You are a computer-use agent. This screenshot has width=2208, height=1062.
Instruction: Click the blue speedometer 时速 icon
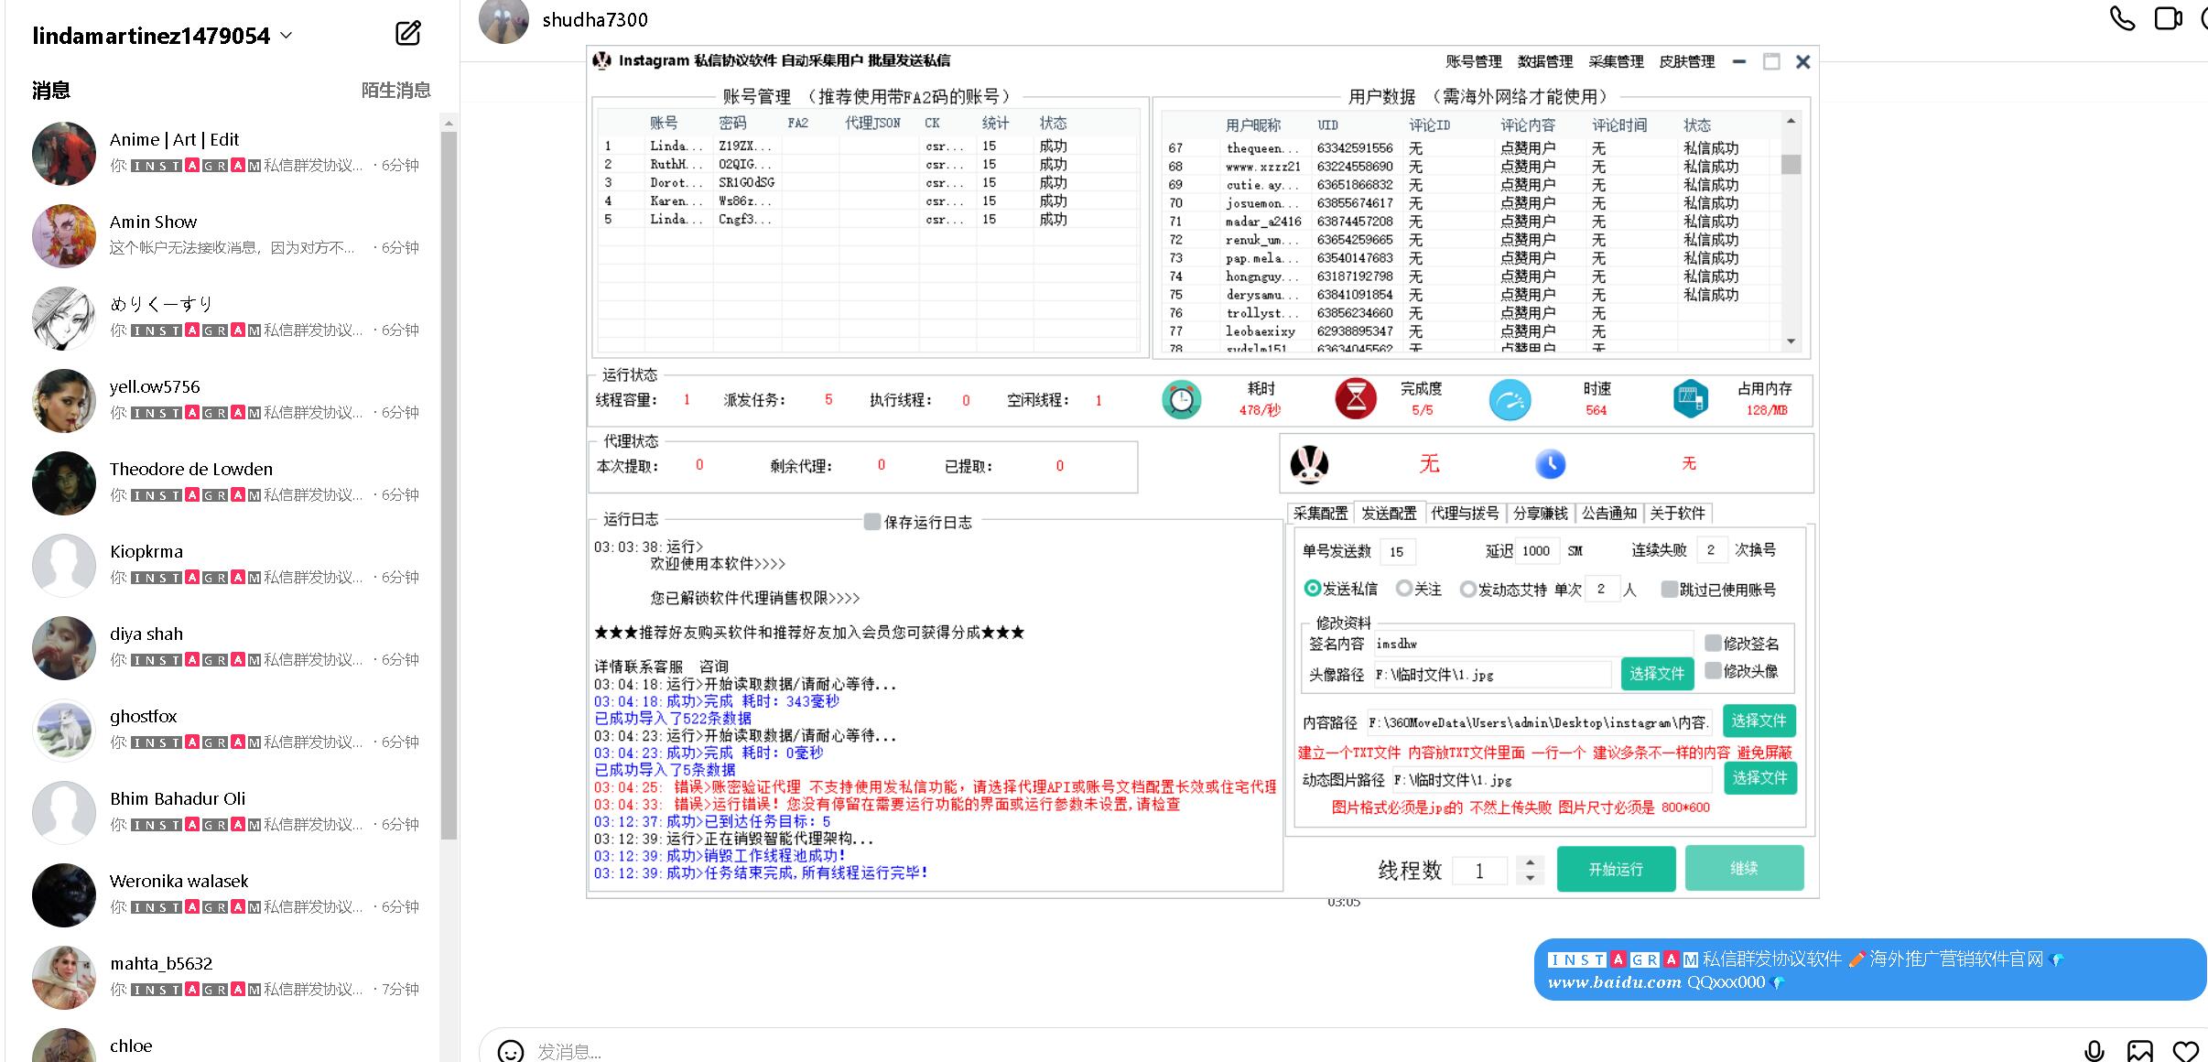coord(1510,400)
